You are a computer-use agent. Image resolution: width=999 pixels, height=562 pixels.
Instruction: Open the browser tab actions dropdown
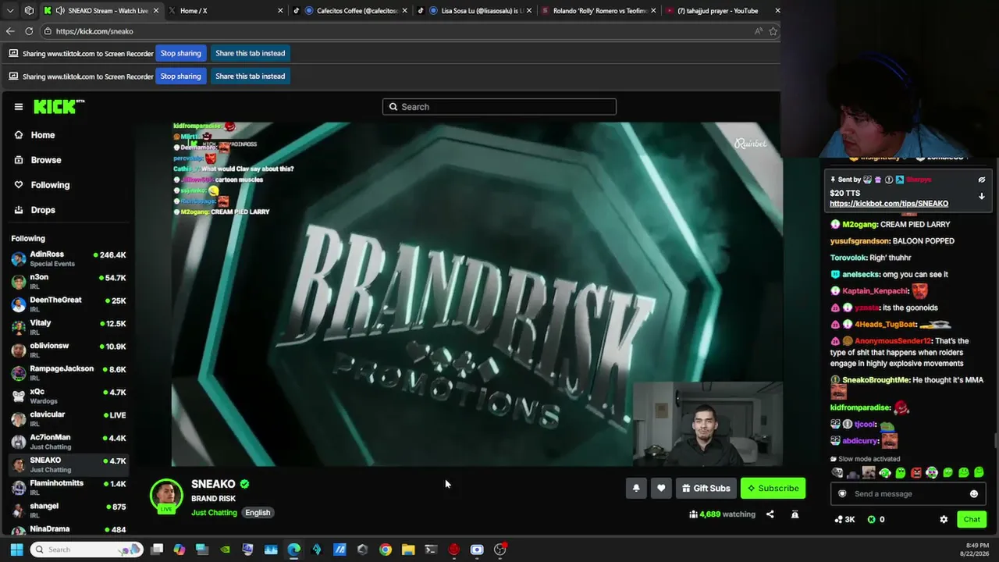pos(10,11)
